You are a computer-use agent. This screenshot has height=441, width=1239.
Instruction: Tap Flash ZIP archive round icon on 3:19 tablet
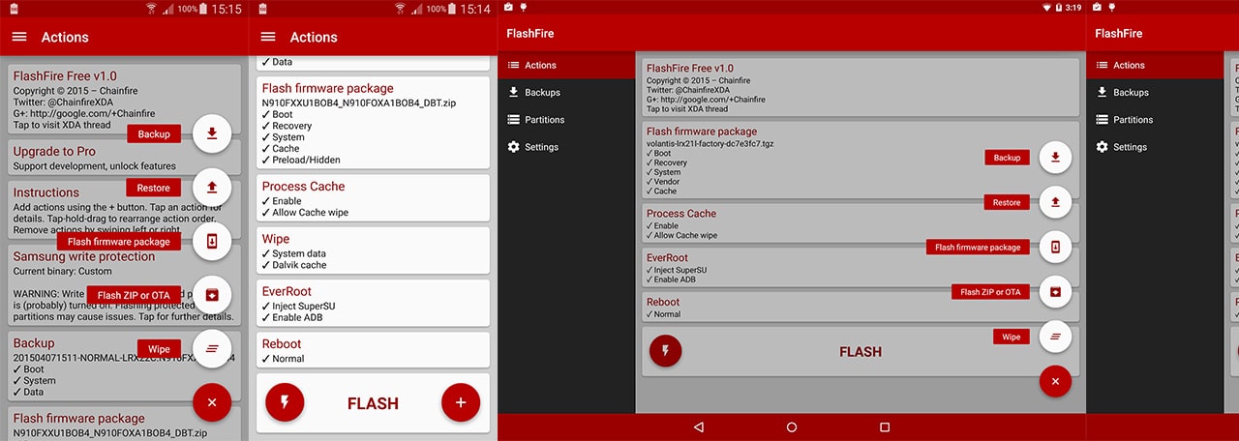[x=1055, y=291]
